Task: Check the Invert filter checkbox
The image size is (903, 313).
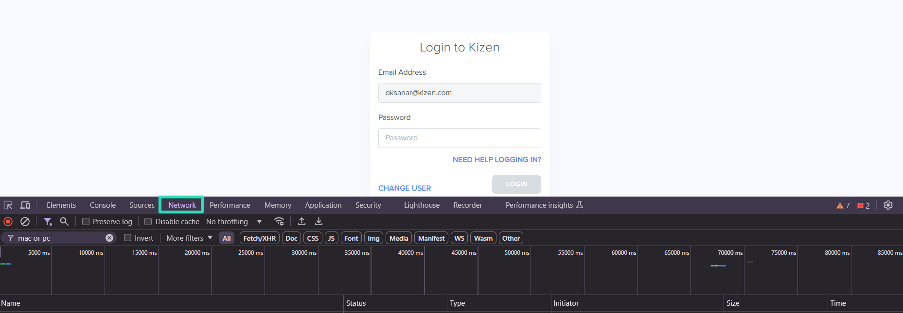Action: coord(127,238)
